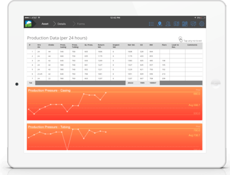
Task: Tap the hand pointer hint icon
Action: (181, 39)
